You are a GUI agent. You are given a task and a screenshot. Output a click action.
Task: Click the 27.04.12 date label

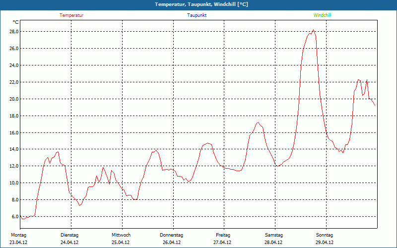point(222,243)
